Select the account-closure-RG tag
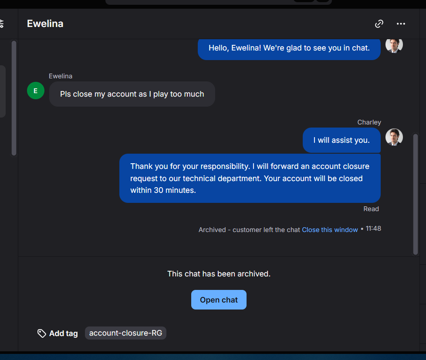Image resolution: width=426 pixels, height=360 pixels. (x=125, y=333)
